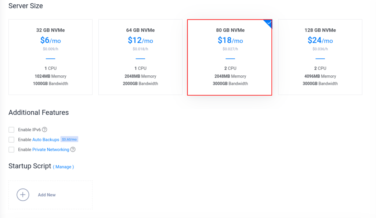Pick the 128 GB NVMe $24/mo plan

[x=320, y=57]
